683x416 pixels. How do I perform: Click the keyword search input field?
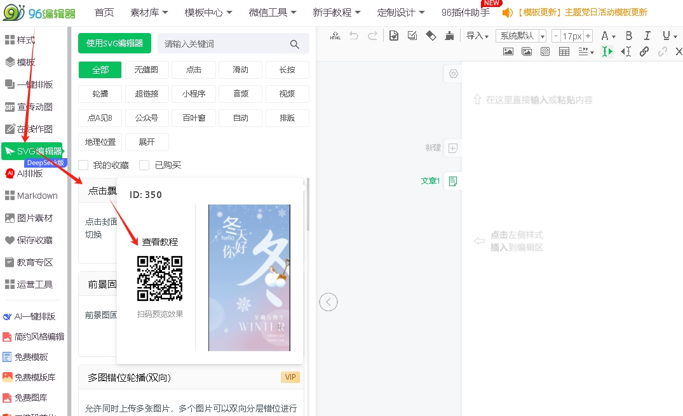click(x=222, y=44)
